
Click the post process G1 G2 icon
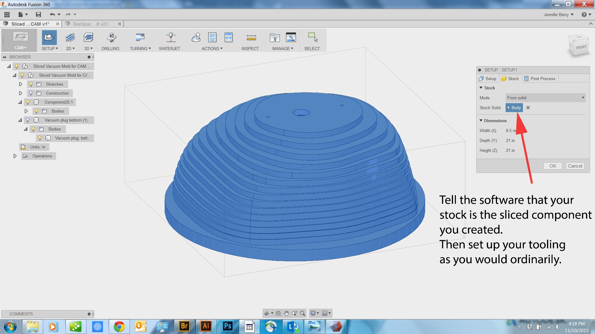pyautogui.click(x=212, y=37)
